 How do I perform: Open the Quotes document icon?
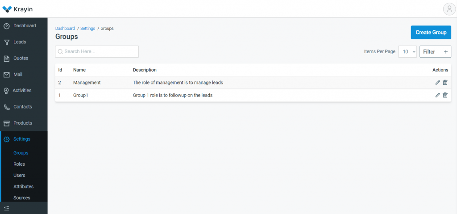click(x=6, y=59)
